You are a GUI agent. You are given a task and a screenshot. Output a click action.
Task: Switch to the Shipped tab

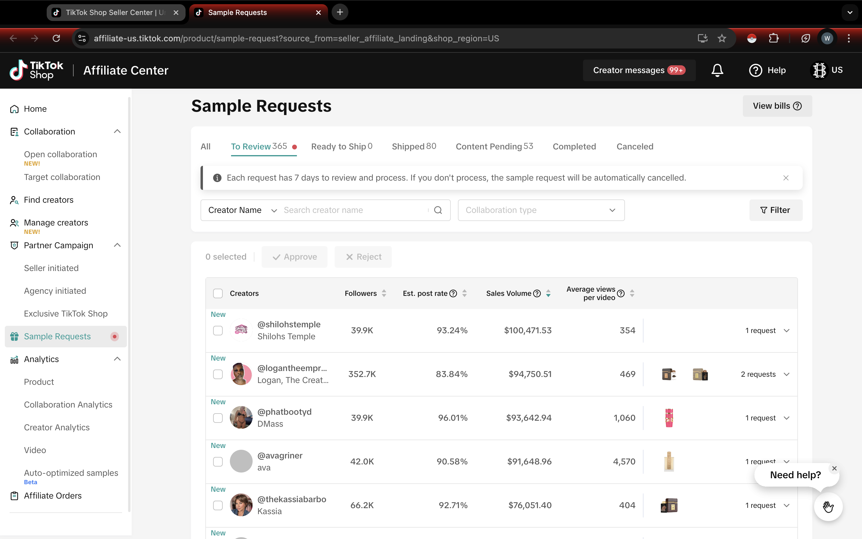pos(414,146)
